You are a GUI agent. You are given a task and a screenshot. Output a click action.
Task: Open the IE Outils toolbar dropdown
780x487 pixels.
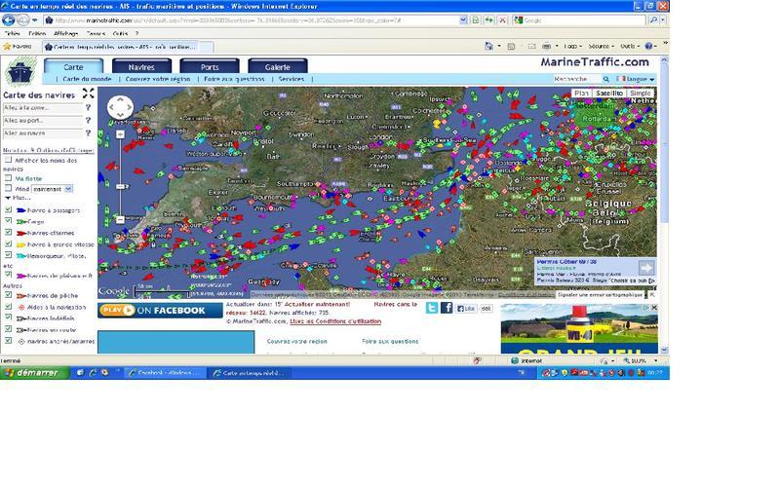[630, 46]
